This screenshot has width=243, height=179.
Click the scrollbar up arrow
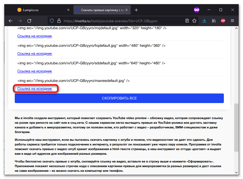(x=236, y=28)
